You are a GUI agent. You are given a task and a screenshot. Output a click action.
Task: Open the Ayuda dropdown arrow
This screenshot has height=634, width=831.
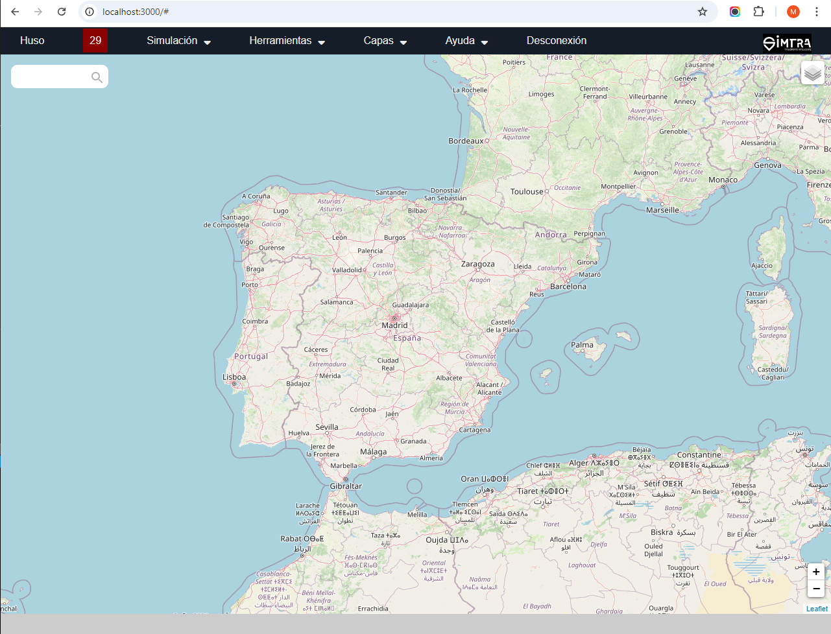(x=484, y=42)
